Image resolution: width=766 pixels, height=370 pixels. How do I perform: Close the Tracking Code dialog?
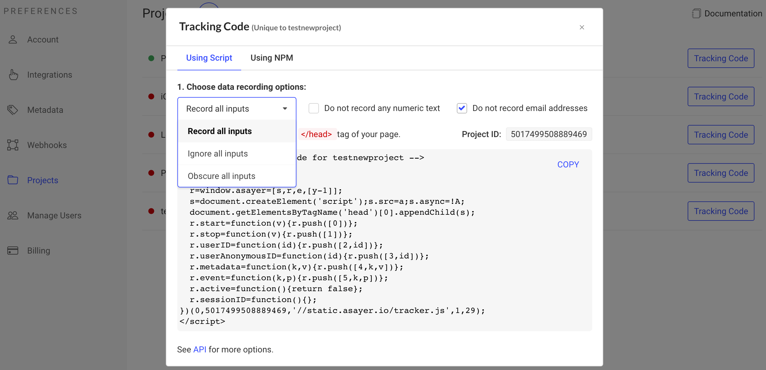(582, 28)
